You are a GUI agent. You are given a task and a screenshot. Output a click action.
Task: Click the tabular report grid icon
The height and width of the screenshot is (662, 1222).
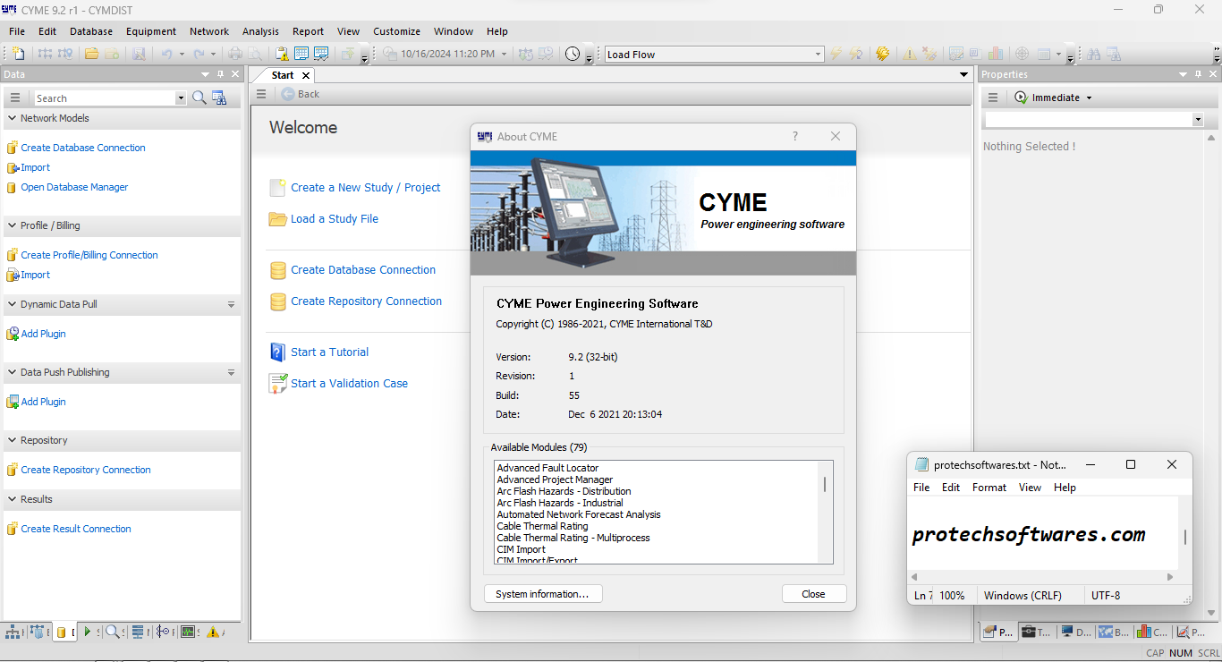pyautogui.click(x=301, y=54)
